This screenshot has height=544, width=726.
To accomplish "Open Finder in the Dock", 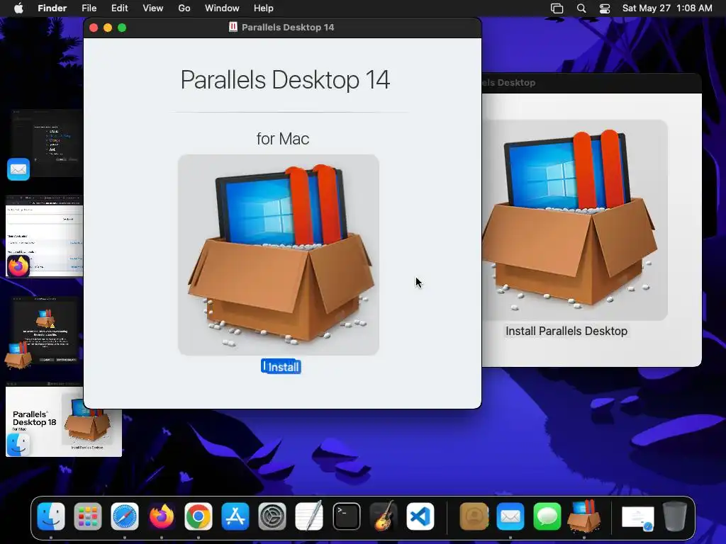I will pyautogui.click(x=51, y=516).
